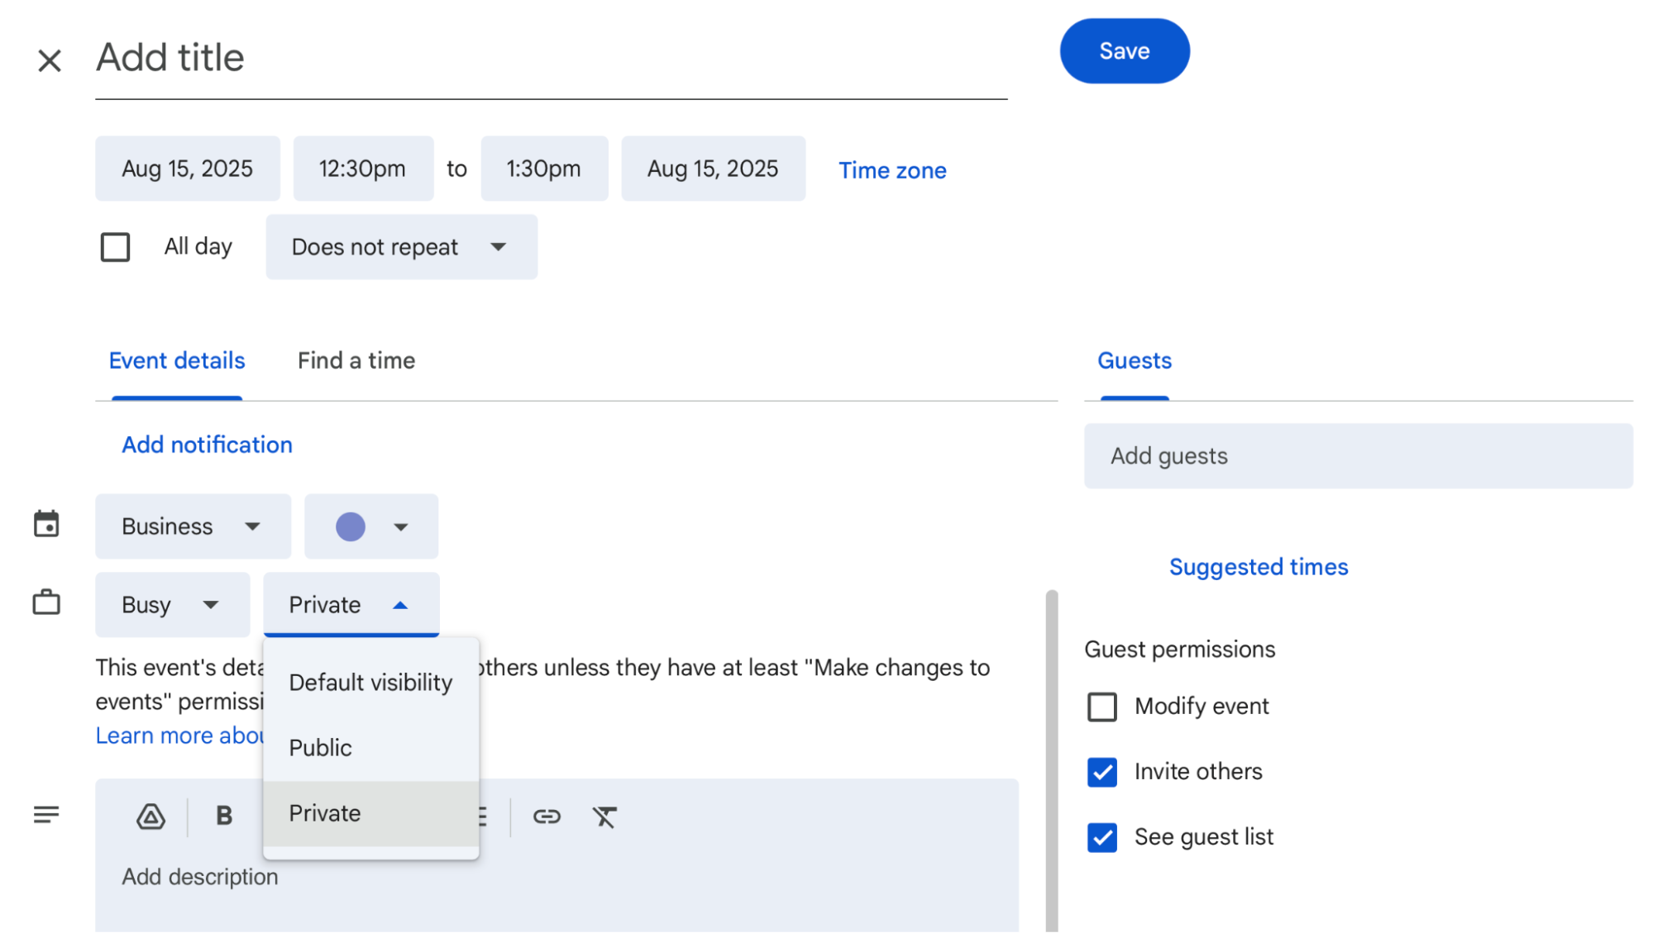Click the Guest permissions heading
This screenshot has width=1653, height=933.
(x=1180, y=650)
